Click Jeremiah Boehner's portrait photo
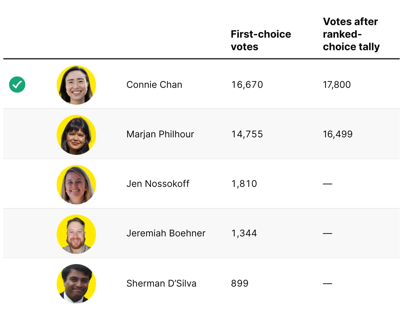 pos(76,234)
